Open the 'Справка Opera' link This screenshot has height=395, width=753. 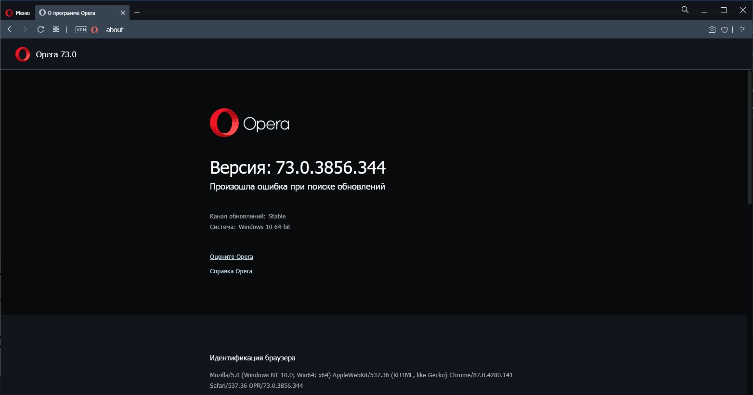tap(231, 271)
